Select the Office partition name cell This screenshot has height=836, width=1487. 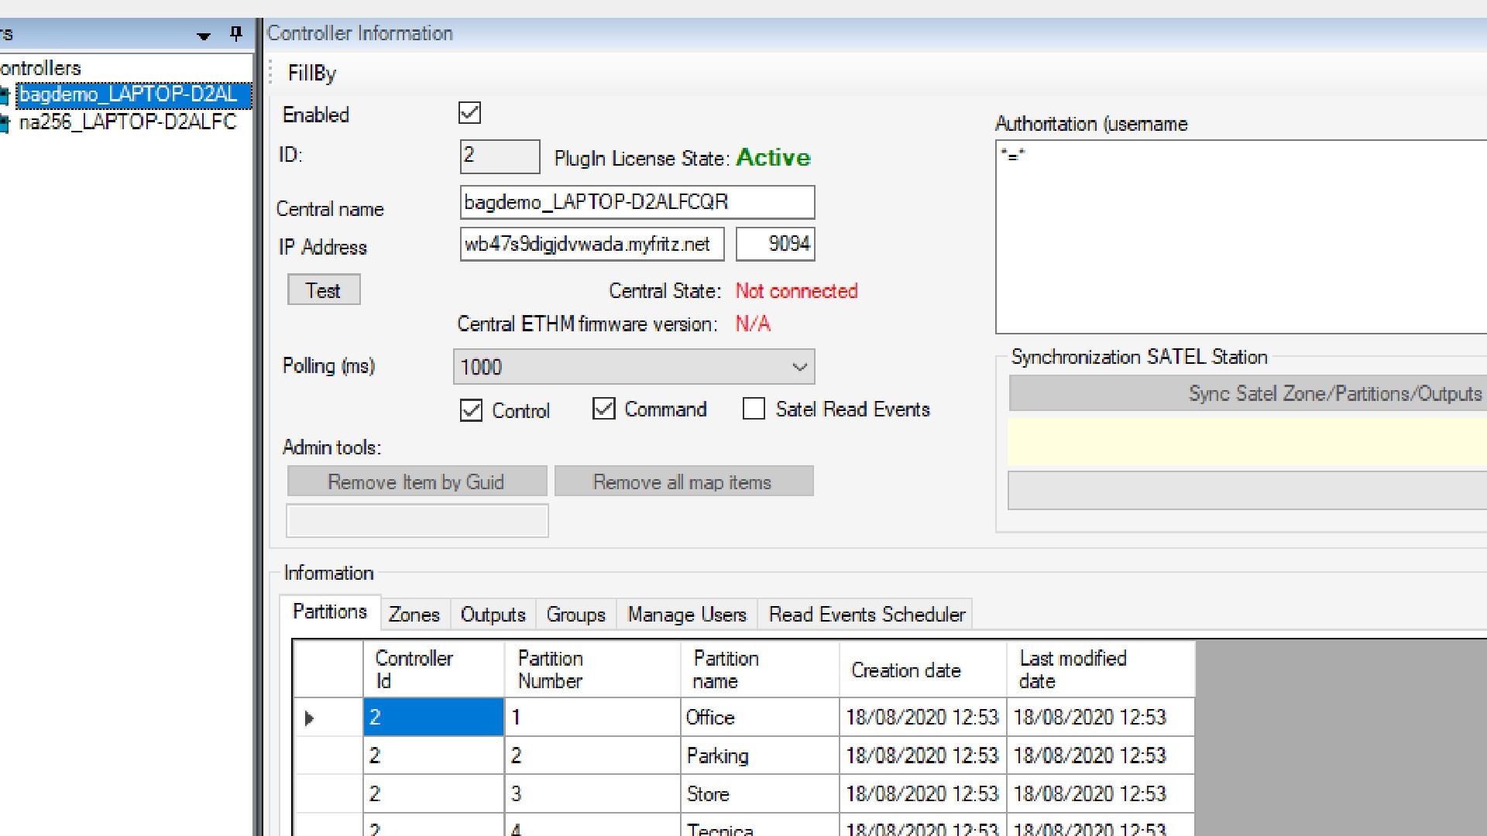coord(760,718)
